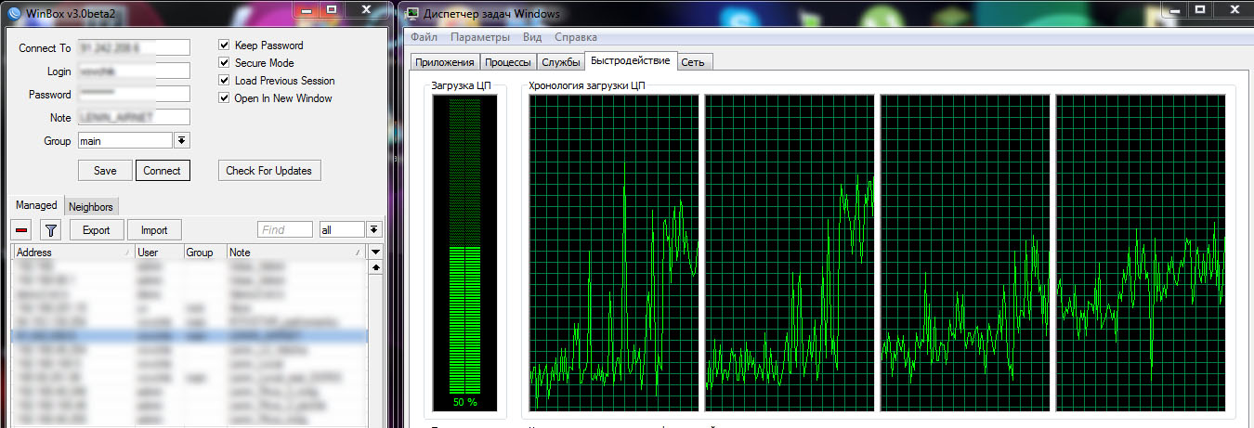Click the list scrollbar up arrow
This screenshot has width=1254, height=428.
click(375, 268)
